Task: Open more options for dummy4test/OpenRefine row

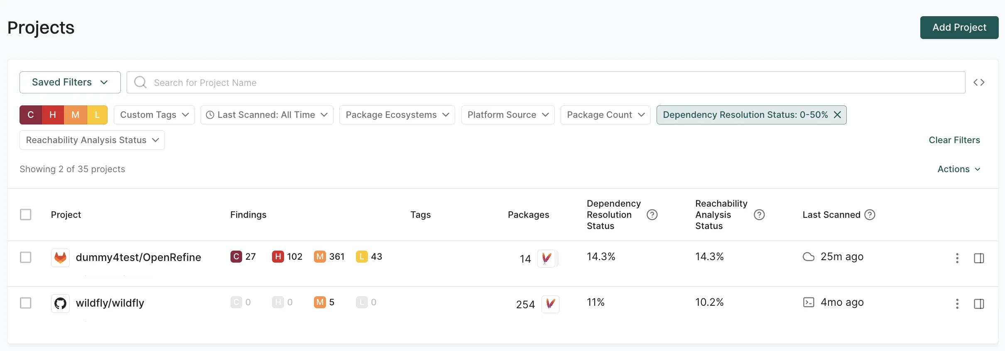Action: [957, 258]
